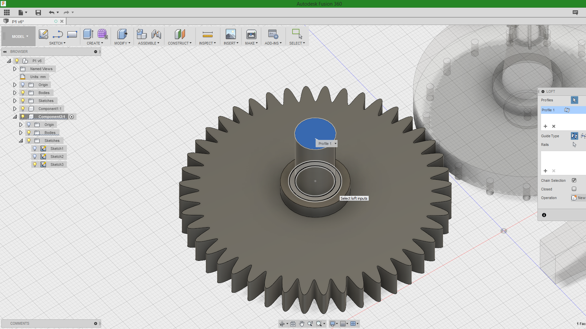Toggle visibility bulb for Bodies under P1 v6

(23, 93)
